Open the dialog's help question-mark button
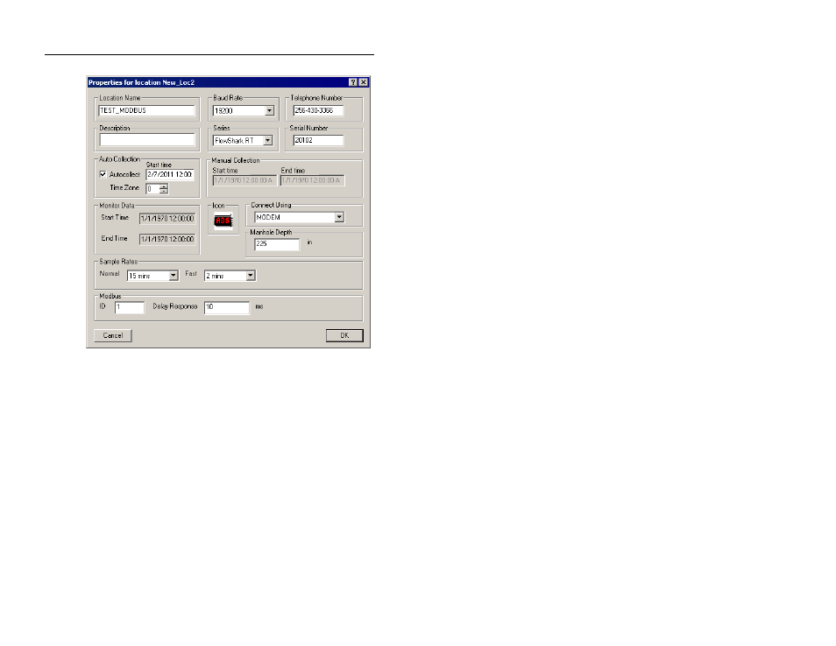Screen dimensions: 836x646 [353, 82]
